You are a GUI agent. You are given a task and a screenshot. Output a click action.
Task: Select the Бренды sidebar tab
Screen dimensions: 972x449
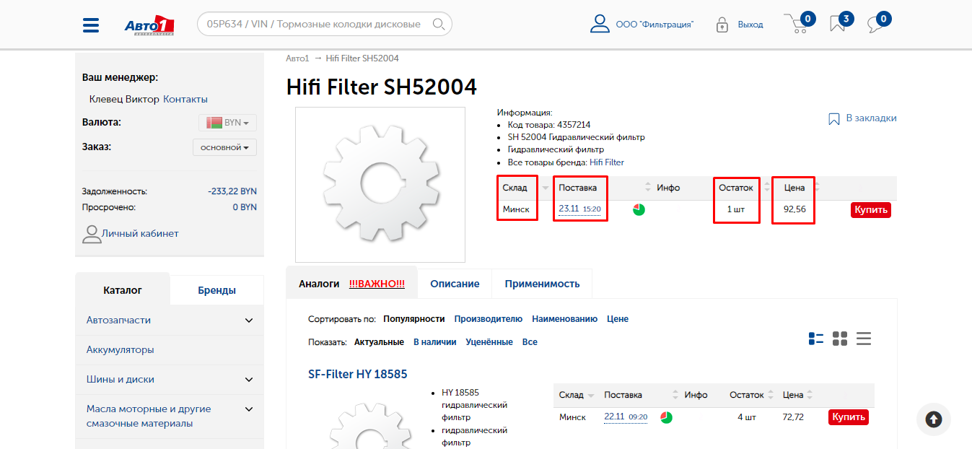pyautogui.click(x=217, y=290)
